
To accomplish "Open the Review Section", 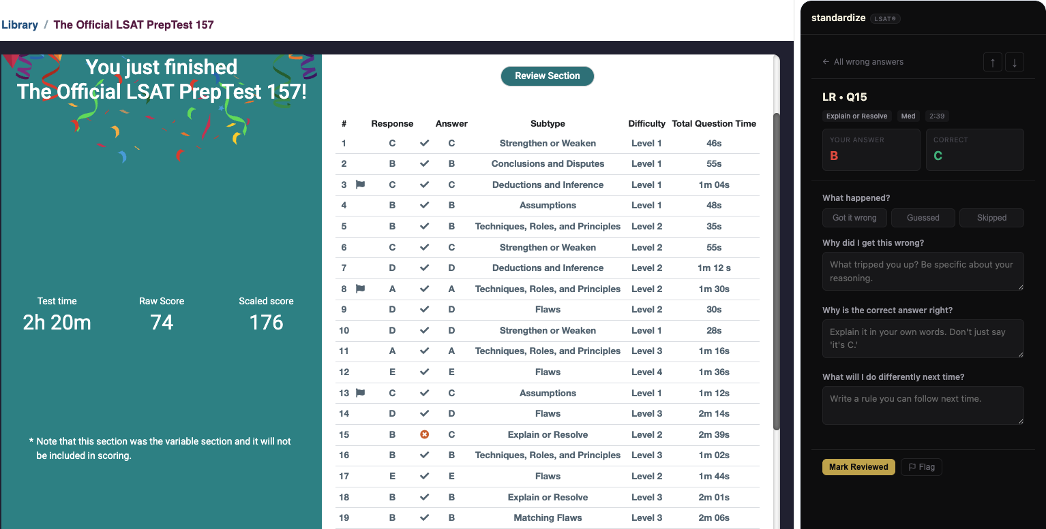I will (x=547, y=76).
